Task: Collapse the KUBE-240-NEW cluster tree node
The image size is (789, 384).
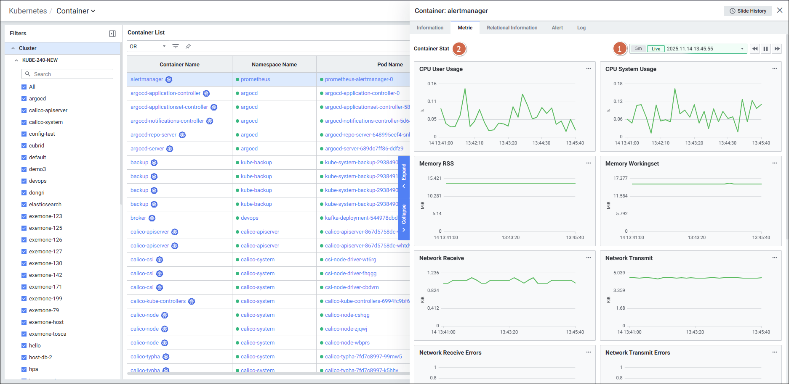Action: pyautogui.click(x=16, y=60)
